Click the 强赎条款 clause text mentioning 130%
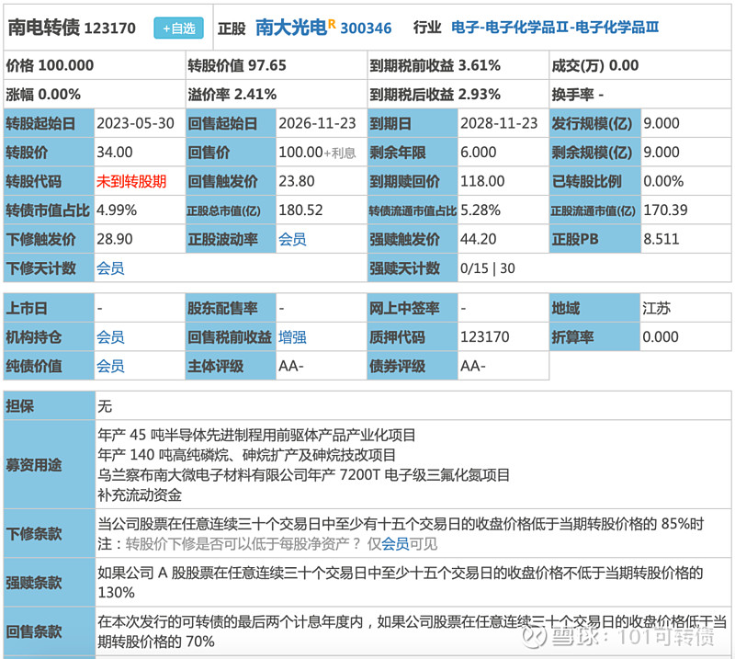This screenshot has height=659, width=735. [401, 583]
